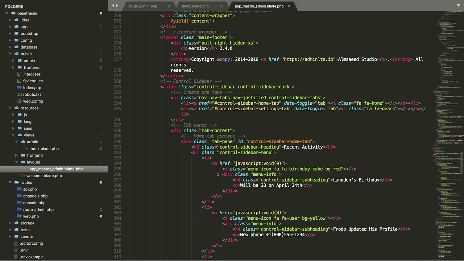Collapse the views folder arrow

[x=13, y=135]
